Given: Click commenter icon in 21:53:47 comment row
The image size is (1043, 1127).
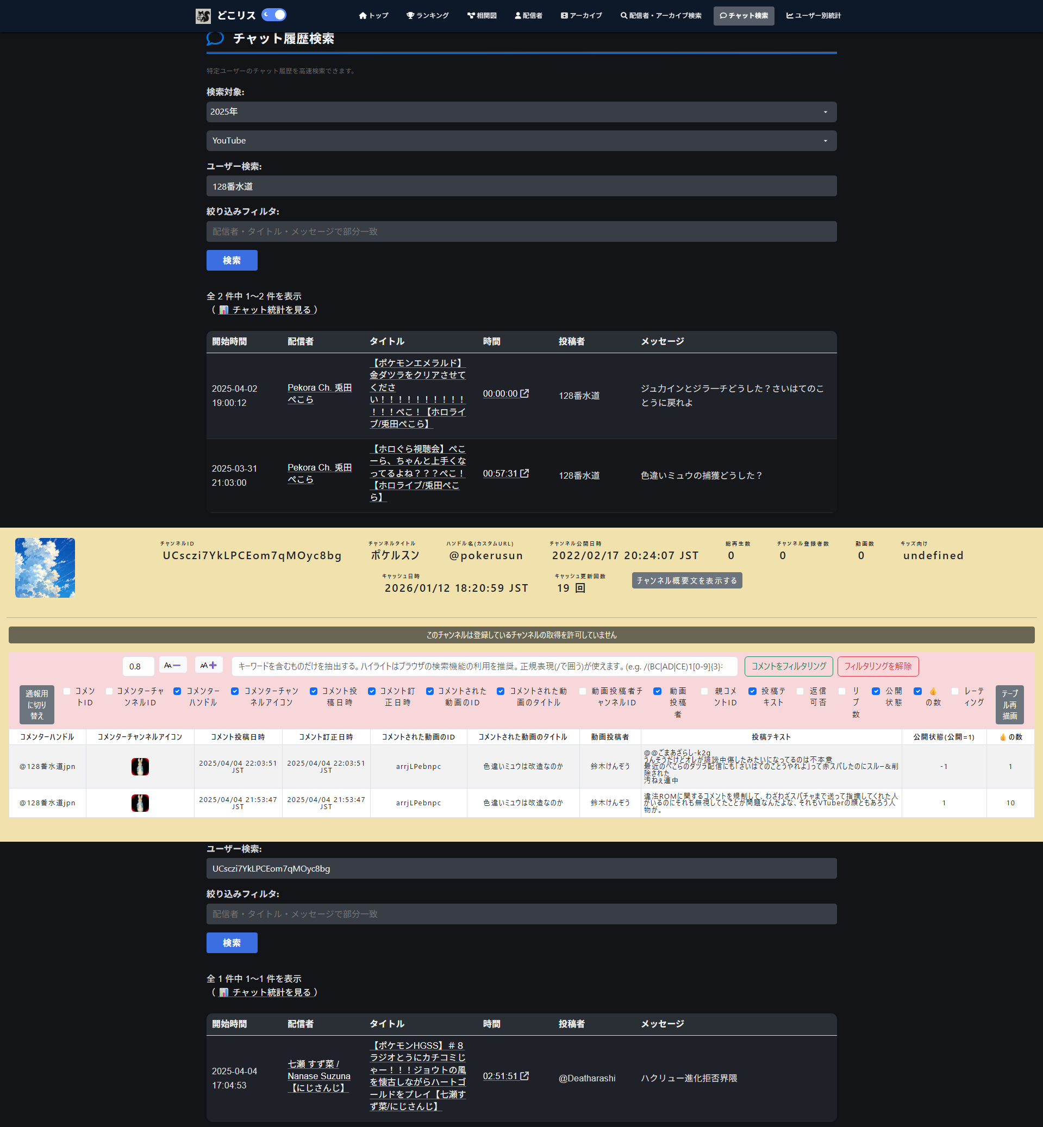Looking at the screenshot, I should coord(140,803).
